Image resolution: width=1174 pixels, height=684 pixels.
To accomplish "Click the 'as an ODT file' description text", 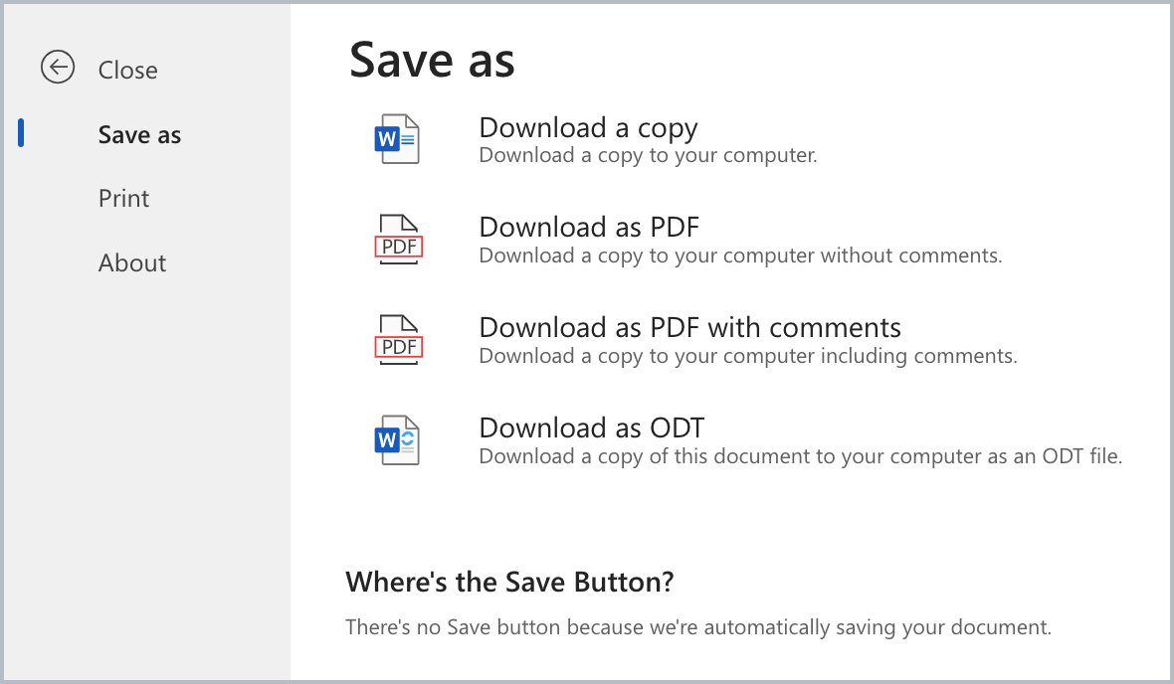I will [x=800, y=455].
